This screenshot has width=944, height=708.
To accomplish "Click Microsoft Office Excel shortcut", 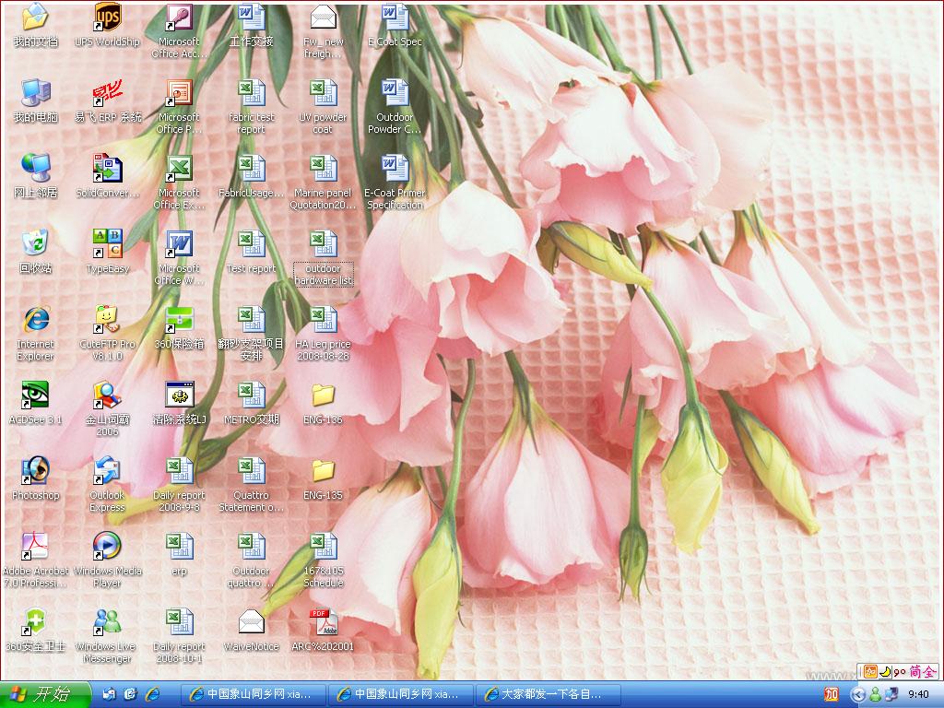I will click(x=179, y=183).
